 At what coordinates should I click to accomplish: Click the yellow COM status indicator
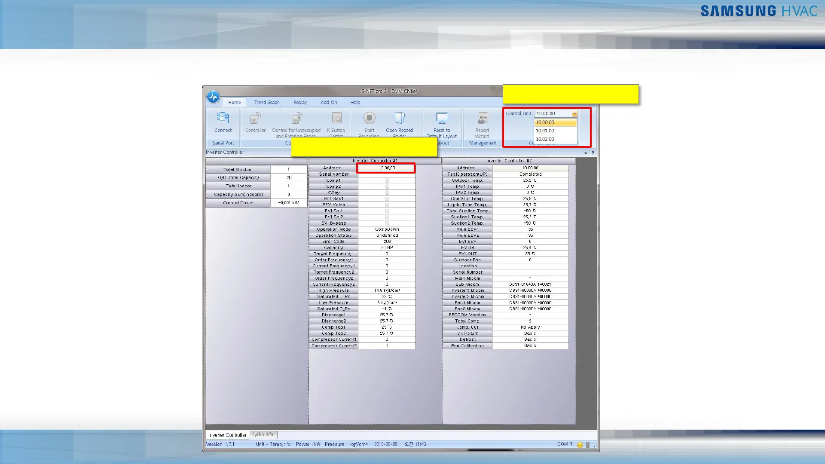coord(580,445)
